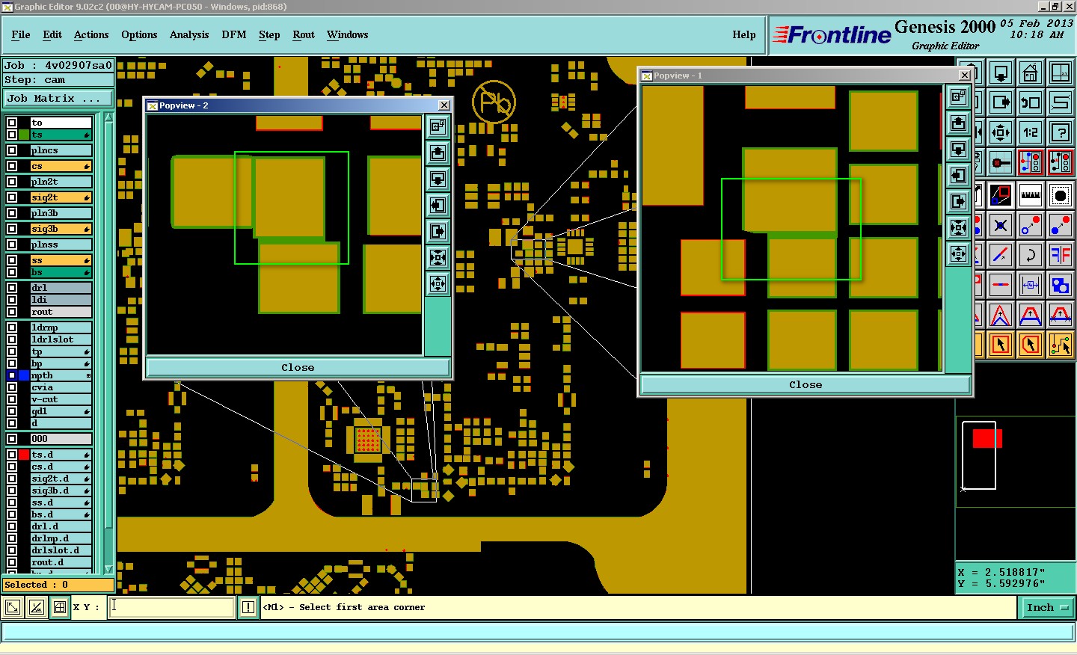Screen dimensions: 1077x655
Task: Toggle the checkbox for layer cs
Action: click(12, 166)
